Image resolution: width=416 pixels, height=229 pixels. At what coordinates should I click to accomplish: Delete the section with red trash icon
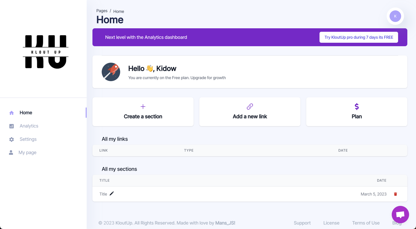[x=395, y=194]
